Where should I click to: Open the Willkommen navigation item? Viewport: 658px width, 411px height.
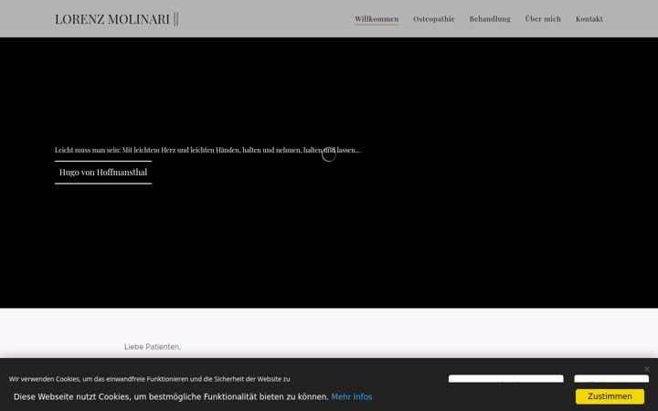(x=377, y=19)
